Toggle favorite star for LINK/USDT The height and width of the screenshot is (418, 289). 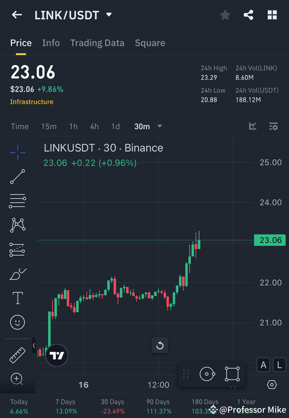pos(225,15)
